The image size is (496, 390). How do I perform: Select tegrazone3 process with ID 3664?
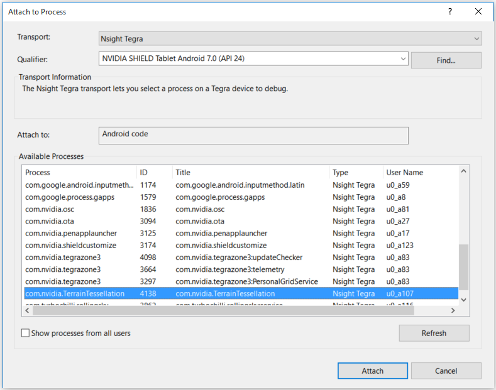pyautogui.click(x=241, y=269)
